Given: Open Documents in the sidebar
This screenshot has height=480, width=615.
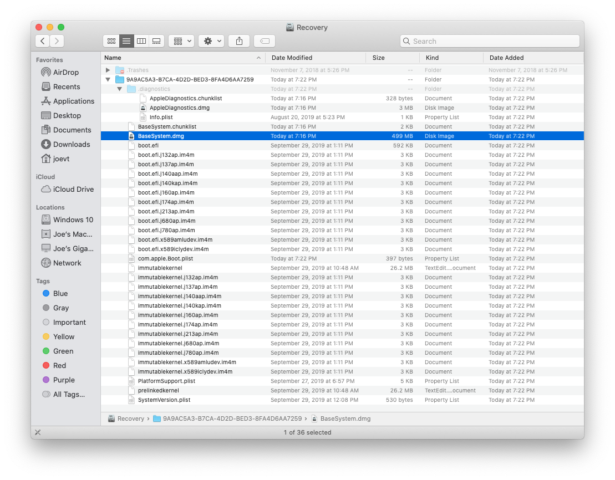Looking at the screenshot, I should 67,130.
